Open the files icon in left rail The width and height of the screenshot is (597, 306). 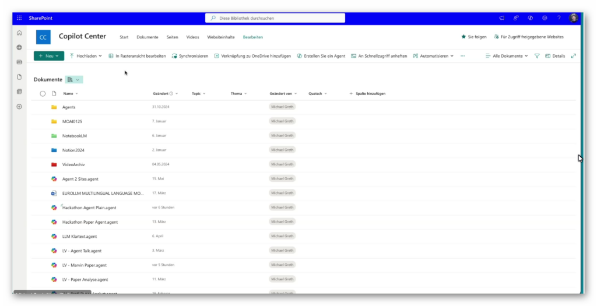[x=19, y=77]
